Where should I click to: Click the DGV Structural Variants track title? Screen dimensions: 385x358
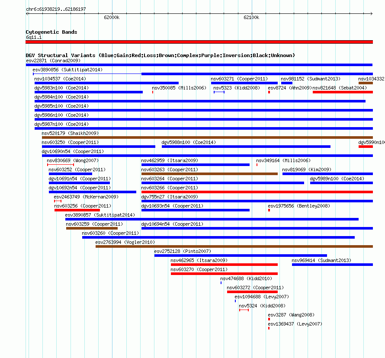tap(160, 55)
